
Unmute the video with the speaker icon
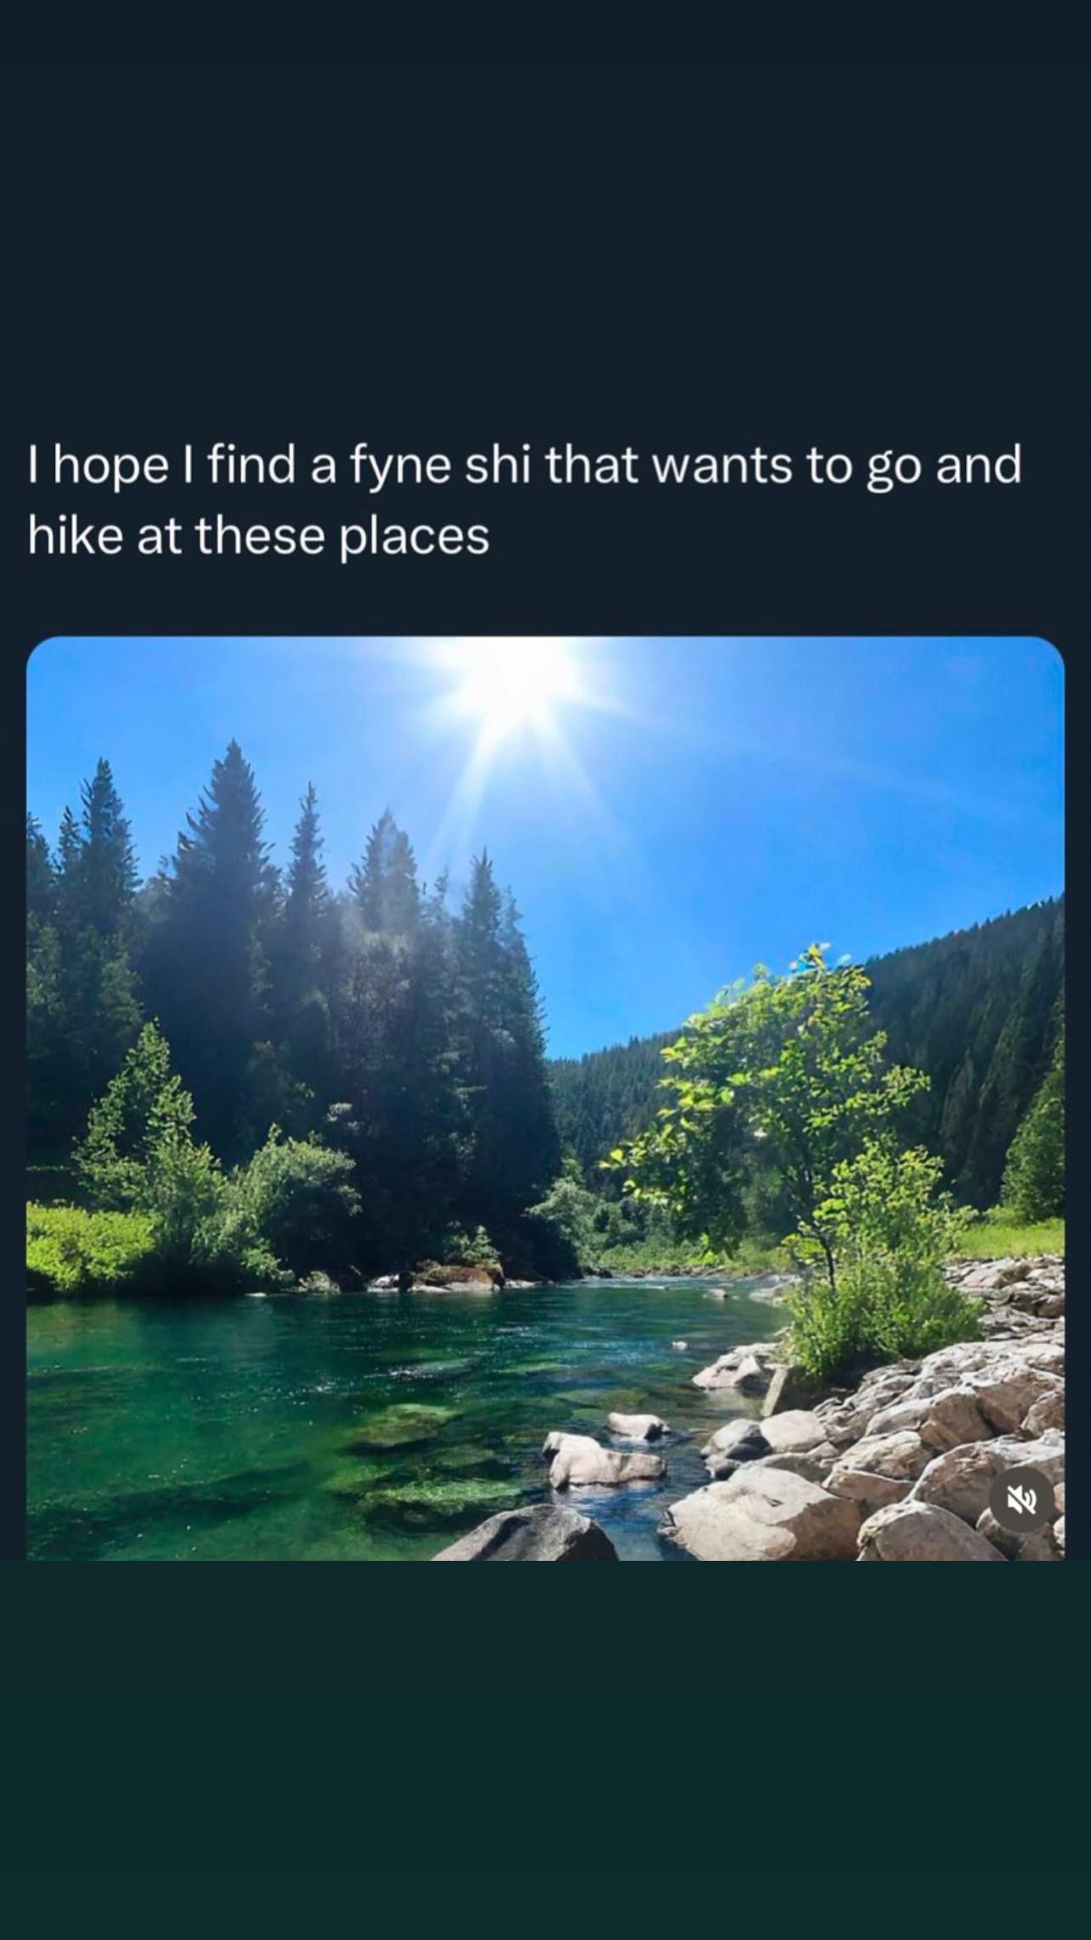pyautogui.click(x=1021, y=1500)
